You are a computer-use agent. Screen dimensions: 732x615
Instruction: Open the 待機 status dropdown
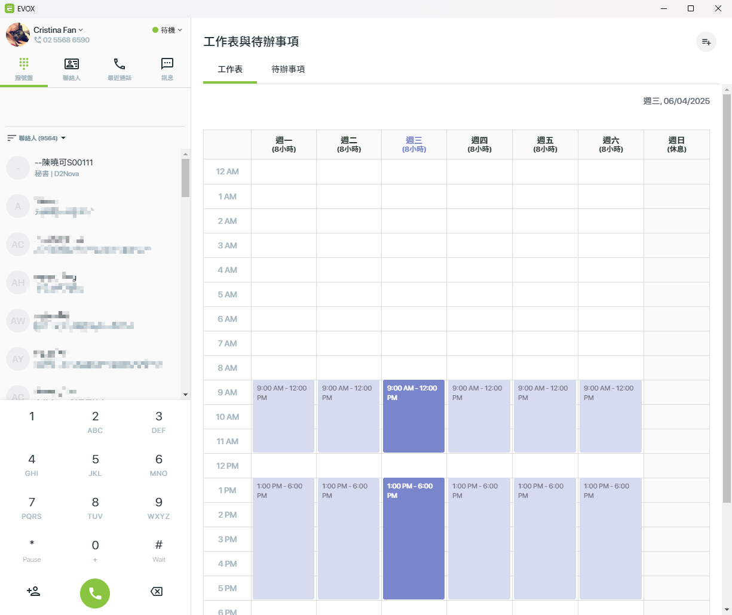[x=167, y=30]
